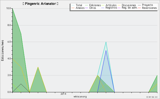Click the Otros legend label
Screen dimensions: 160x99
coord(93,8)
